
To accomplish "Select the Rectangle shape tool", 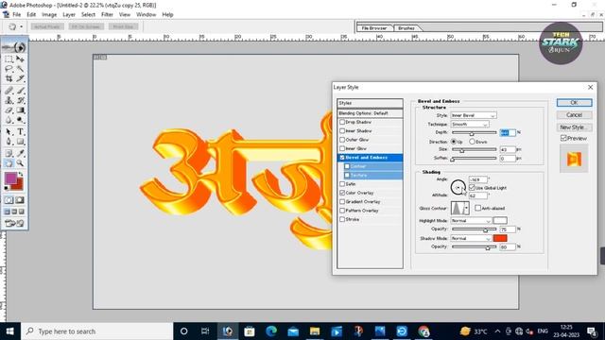I will click(x=20, y=142).
